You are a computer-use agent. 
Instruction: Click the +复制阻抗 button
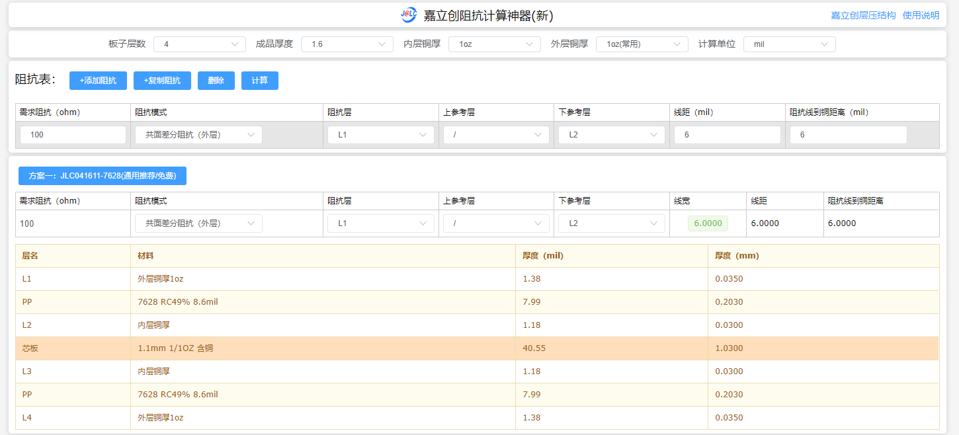pyautogui.click(x=162, y=81)
